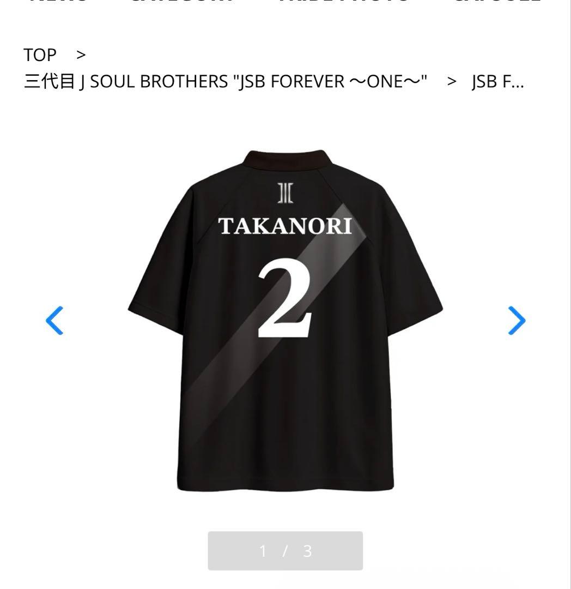This screenshot has height=589, width=571.
Task: Open 三代目 J SOUL BROTHERS "JSB FOREVER ～ONE～" breadcrumb
Action: coord(226,81)
